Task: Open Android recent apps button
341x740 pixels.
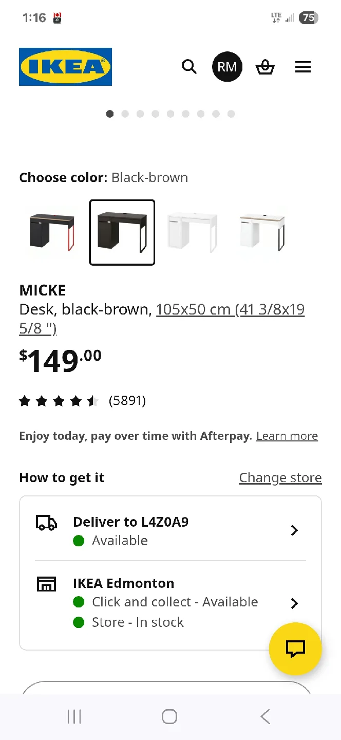Action: (x=74, y=716)
